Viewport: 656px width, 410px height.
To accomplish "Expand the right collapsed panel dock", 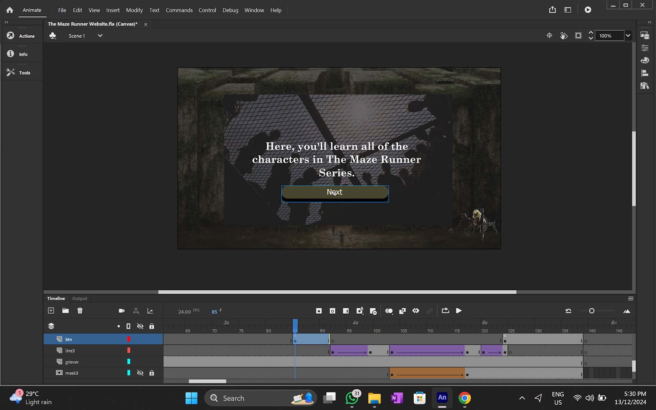I will tap(649, 22).
